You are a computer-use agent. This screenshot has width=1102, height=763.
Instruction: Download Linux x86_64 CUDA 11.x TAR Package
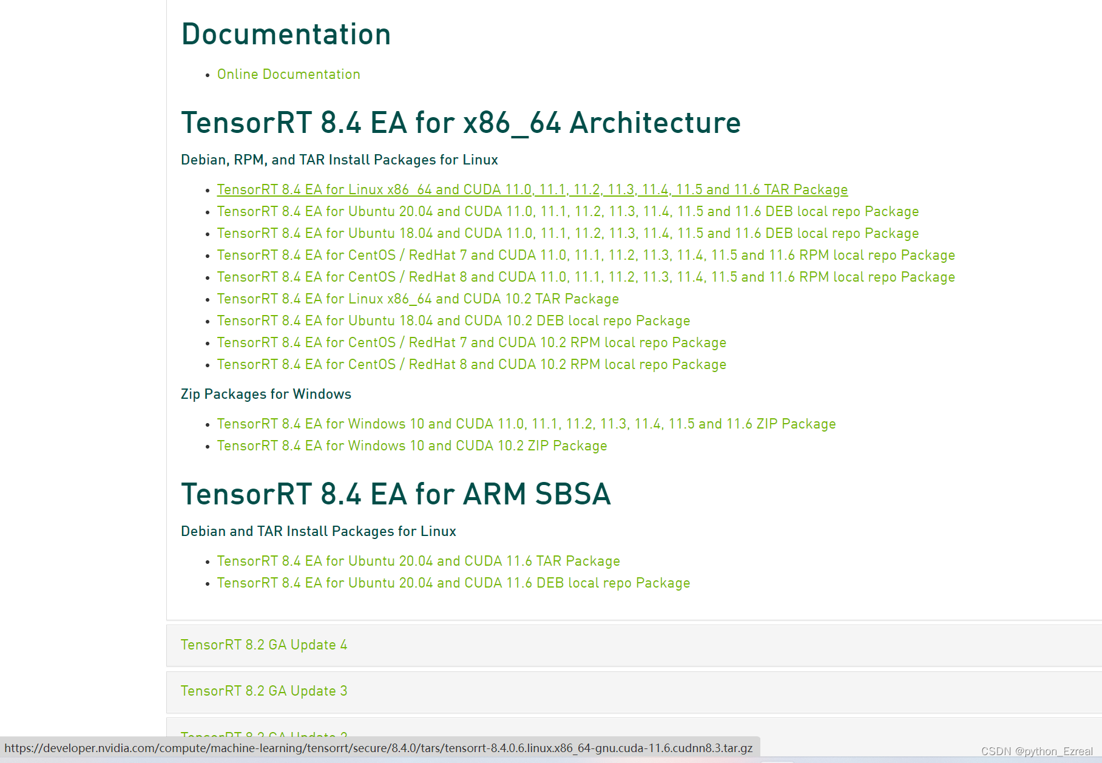tap(532, 189)
